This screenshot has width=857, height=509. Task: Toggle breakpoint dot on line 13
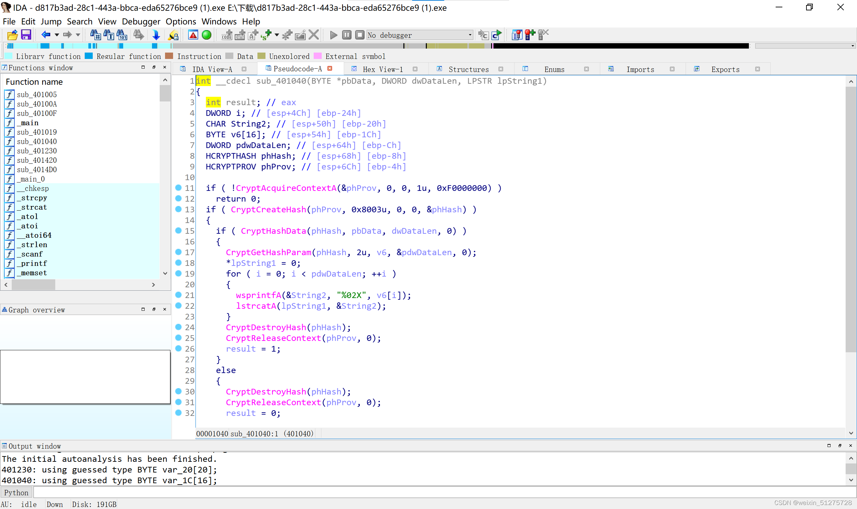coord(178,209)
